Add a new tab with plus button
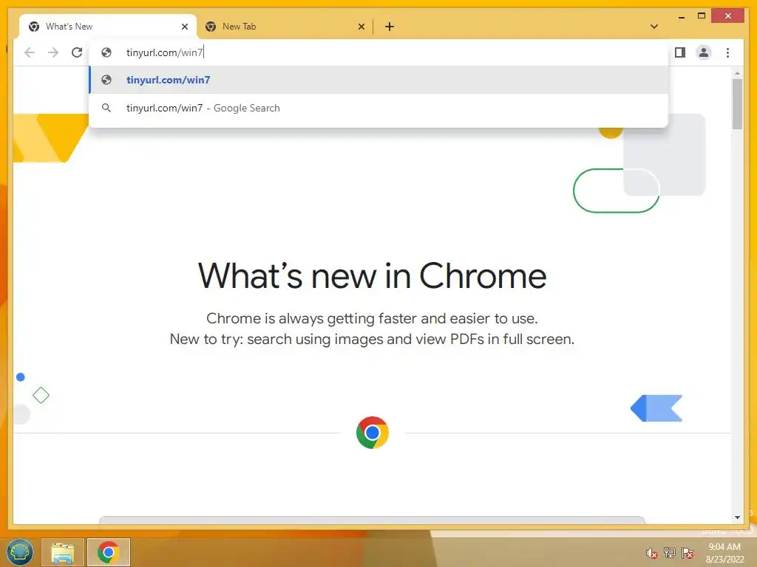Image resolution: width=757 pixels, height=567 pixels. pos(390,27)
